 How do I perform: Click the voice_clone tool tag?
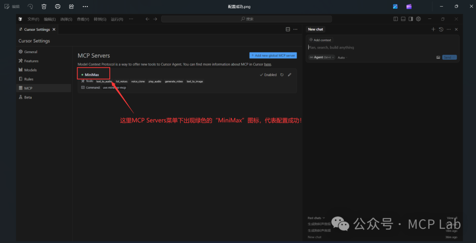coord(138,81)
